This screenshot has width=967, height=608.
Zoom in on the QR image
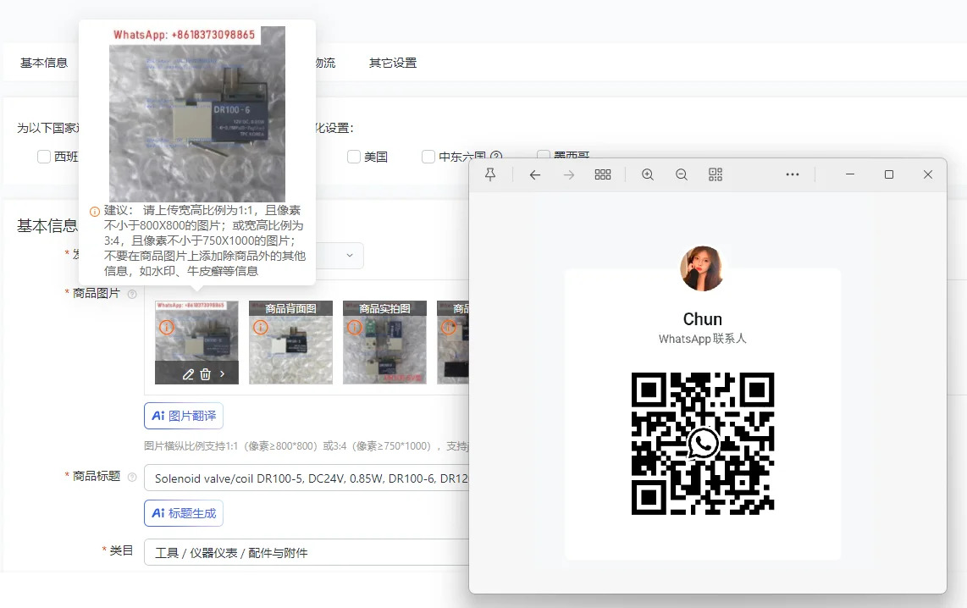pos(648,174)
